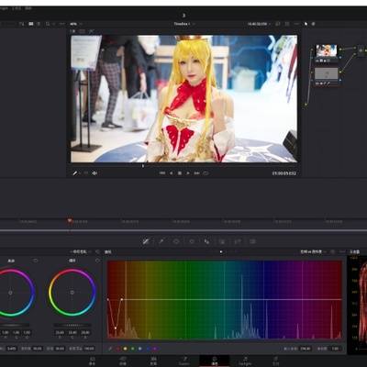Toggle the viewer audio mute speaker

[x=95, y=173]
